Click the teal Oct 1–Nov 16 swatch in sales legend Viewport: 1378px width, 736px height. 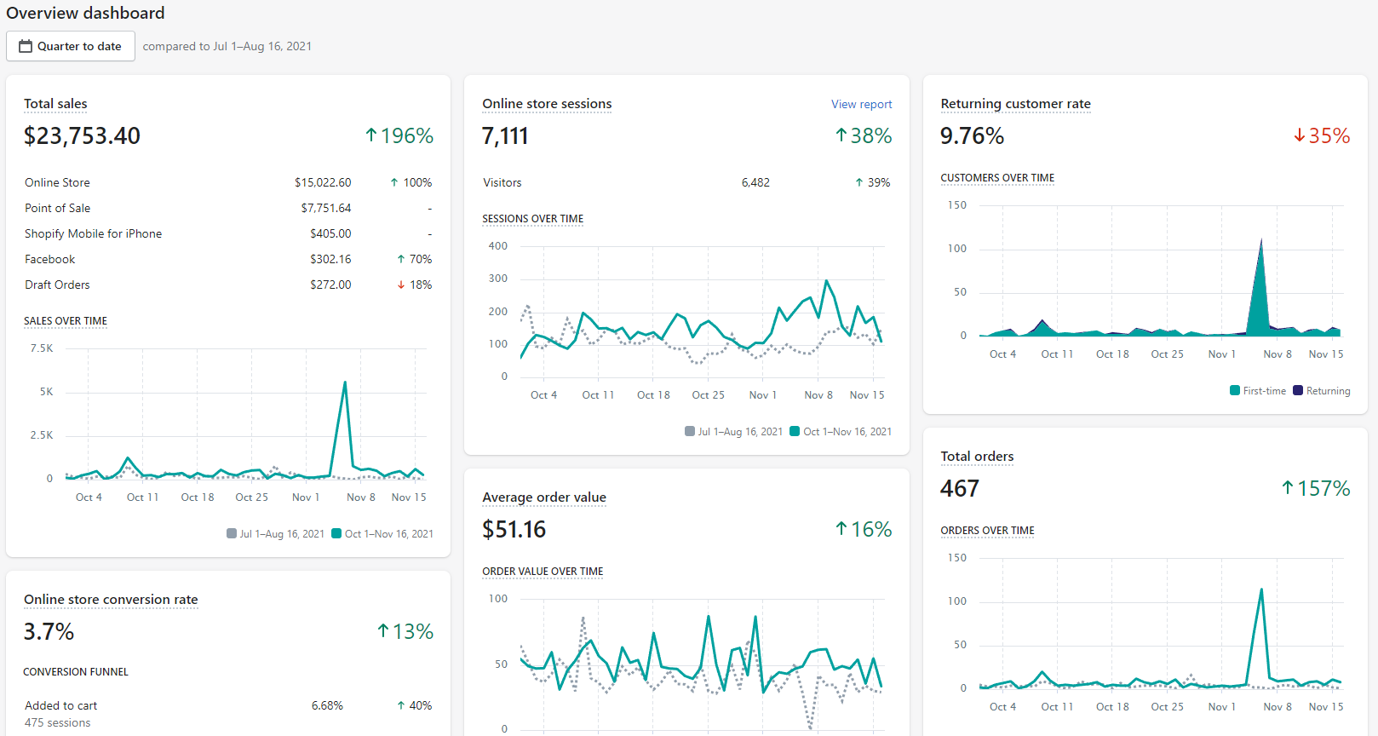tap(336, 533)
